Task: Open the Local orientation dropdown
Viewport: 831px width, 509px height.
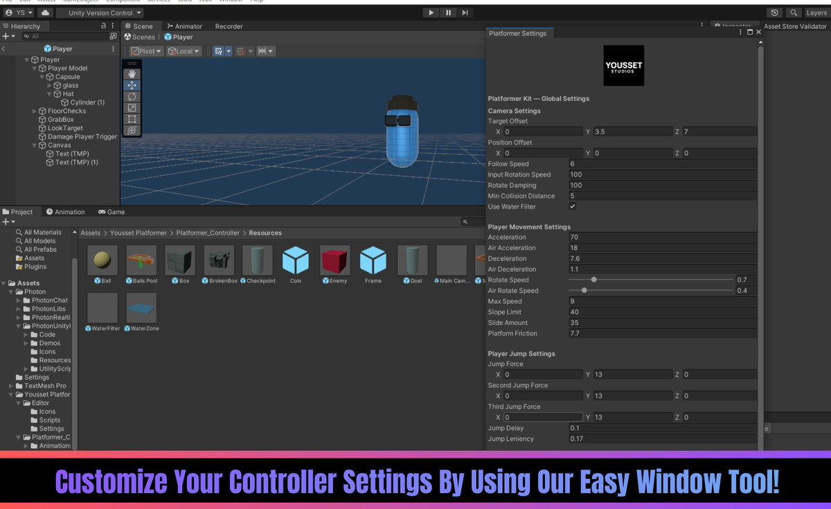Action: (x=184, y=51)
